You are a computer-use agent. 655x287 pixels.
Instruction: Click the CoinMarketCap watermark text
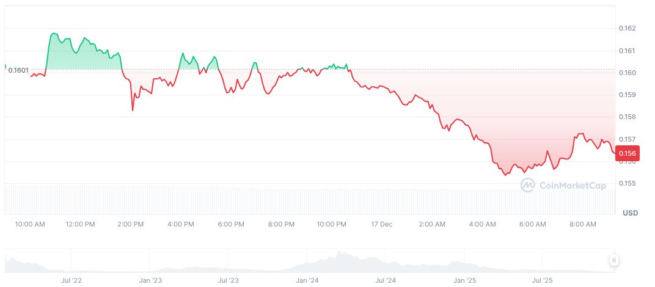(573, 186)
